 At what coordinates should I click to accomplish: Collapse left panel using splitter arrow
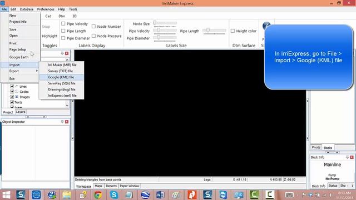[73, 101]
